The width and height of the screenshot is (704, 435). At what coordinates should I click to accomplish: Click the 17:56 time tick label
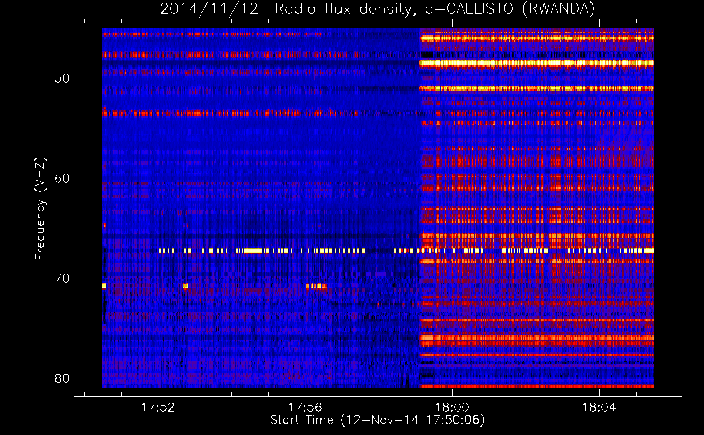coord(305,407)
